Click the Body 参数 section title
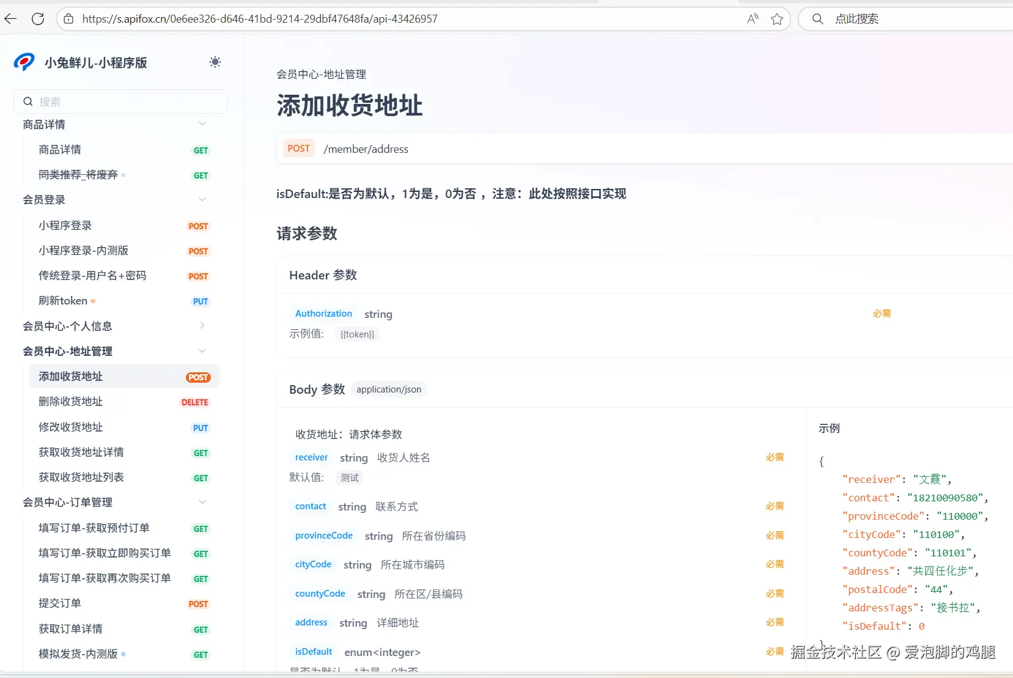Viewport: 1013px width, 678px height. (x=317, y=389)
